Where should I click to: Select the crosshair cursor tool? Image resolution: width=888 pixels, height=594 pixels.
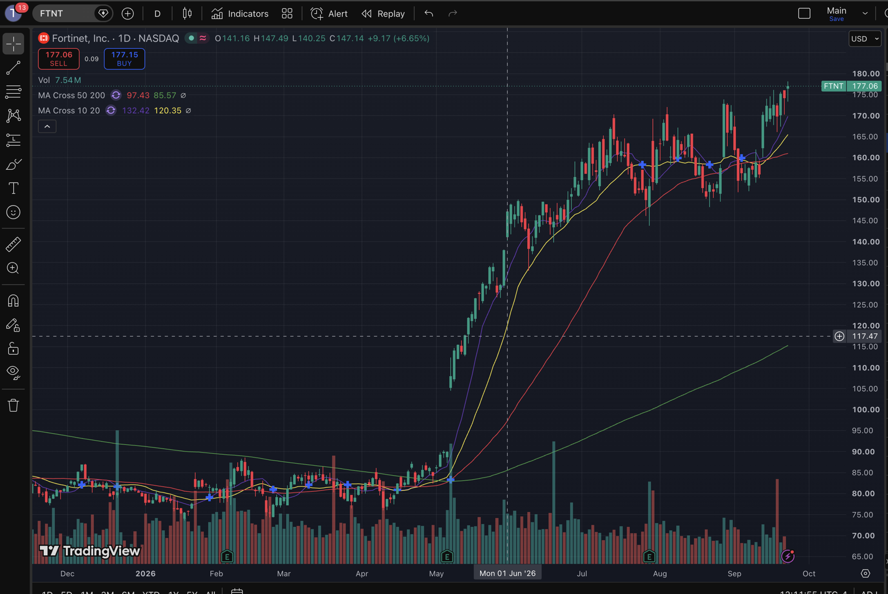point(13,43)
